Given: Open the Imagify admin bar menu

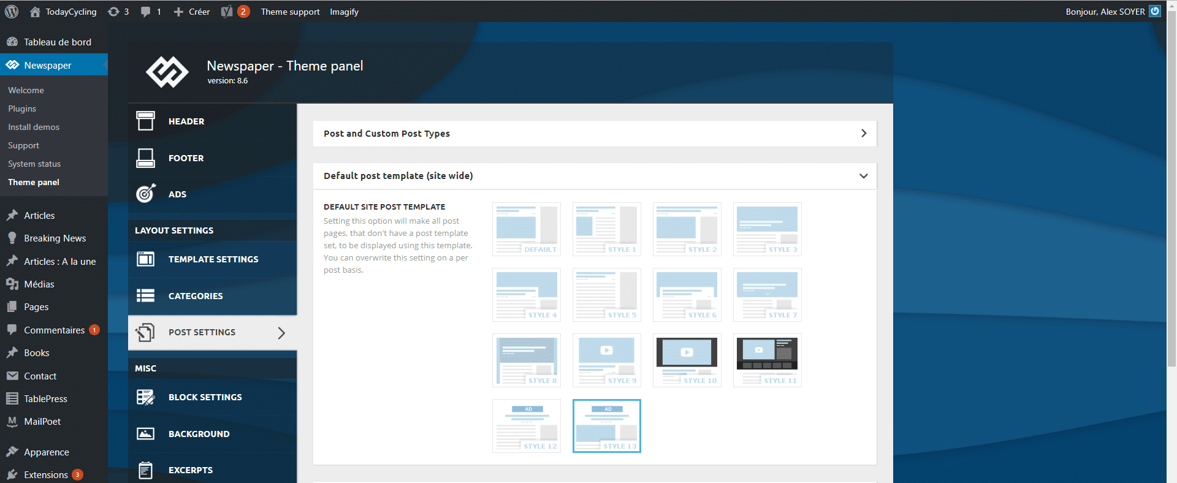Looking at the screenshot, I should (x=345, y=12).
